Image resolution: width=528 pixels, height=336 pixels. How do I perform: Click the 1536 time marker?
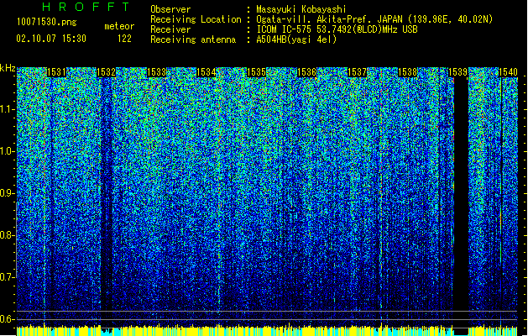306,72
